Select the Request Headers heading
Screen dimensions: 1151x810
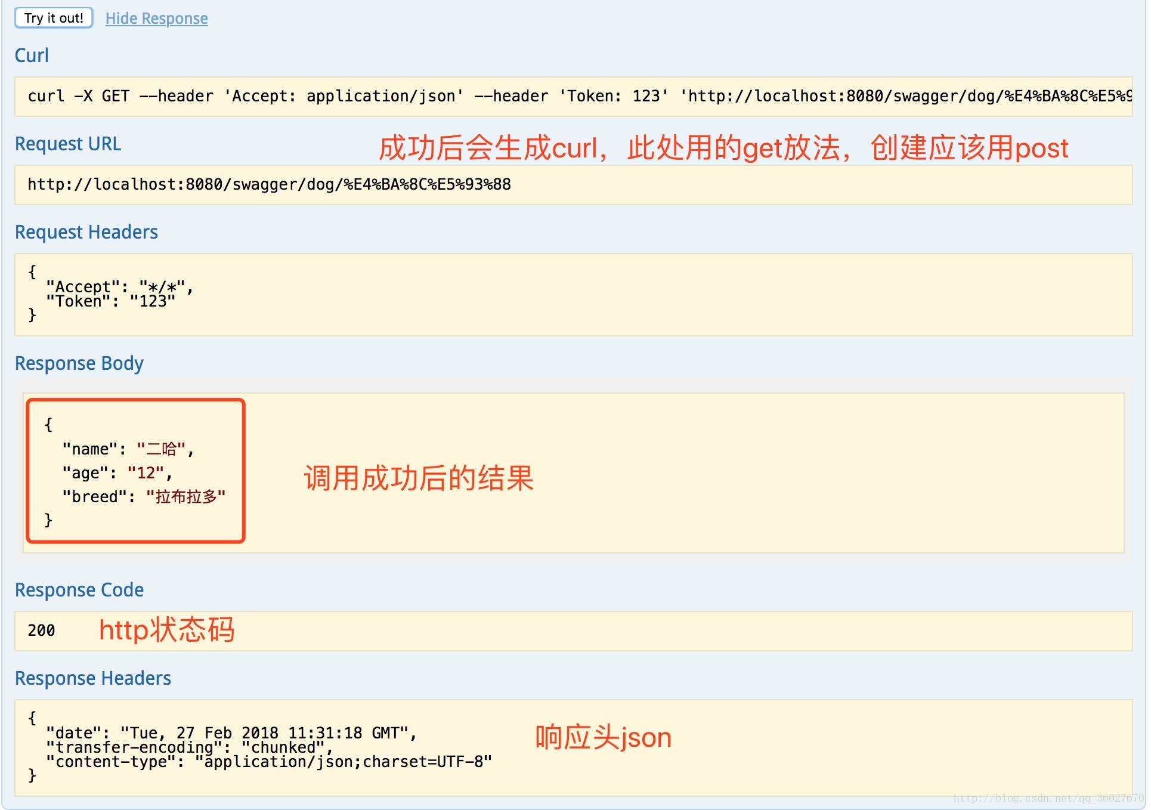click(x=86, y=232)
